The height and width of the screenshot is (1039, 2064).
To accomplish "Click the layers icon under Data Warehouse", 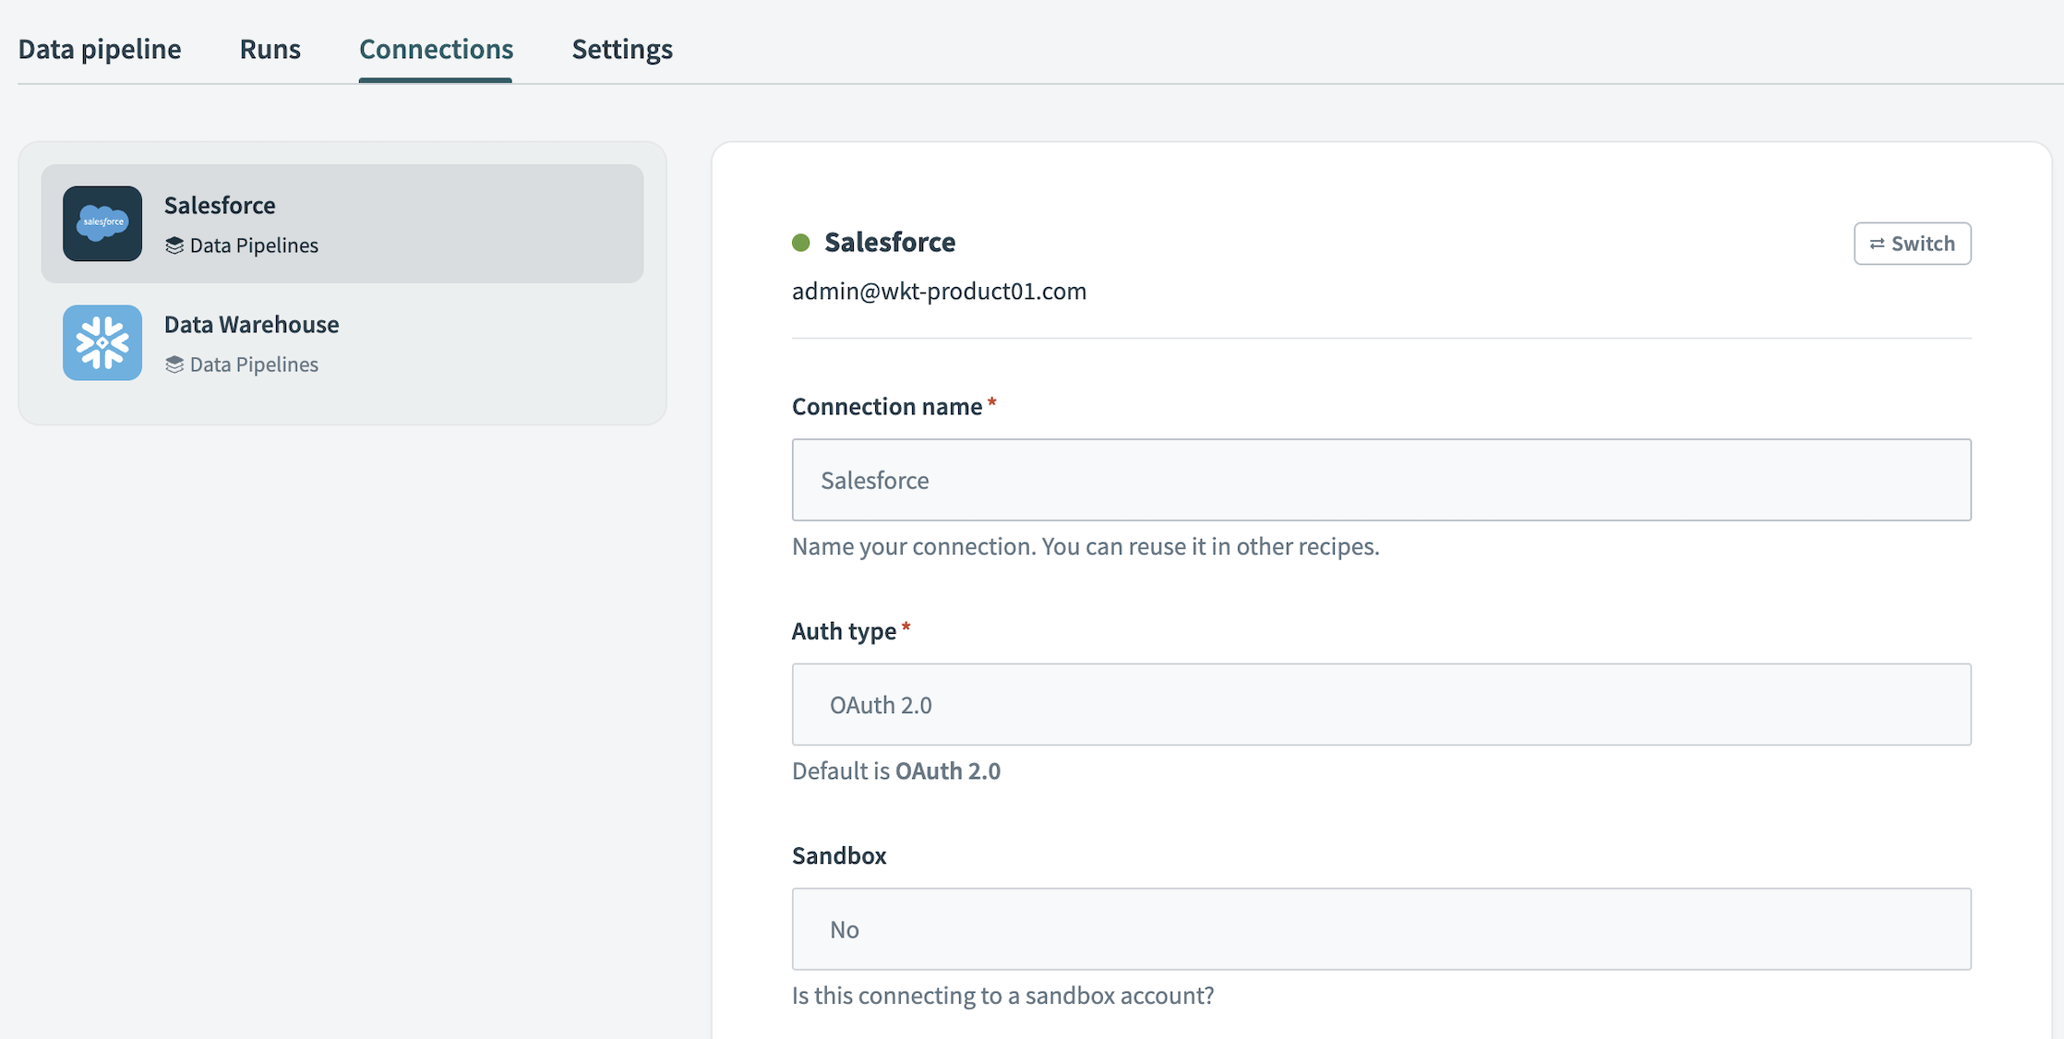I will point(174,364).
